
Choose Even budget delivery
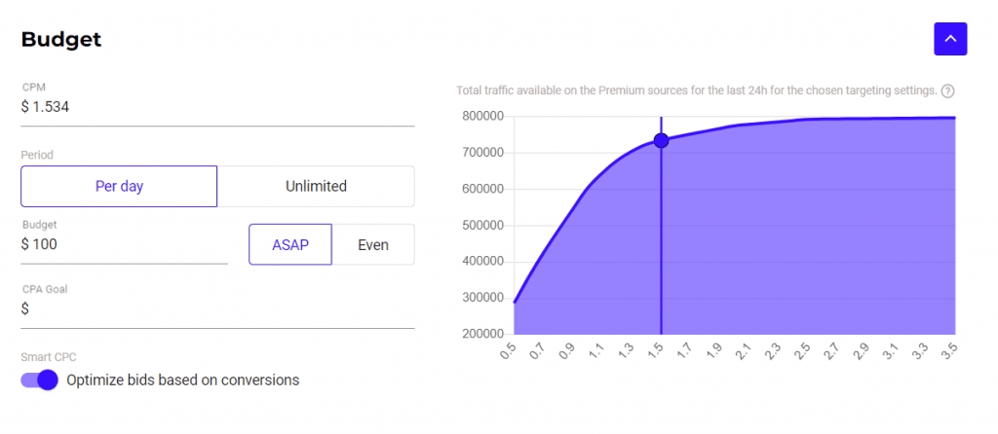coord(373,244)
